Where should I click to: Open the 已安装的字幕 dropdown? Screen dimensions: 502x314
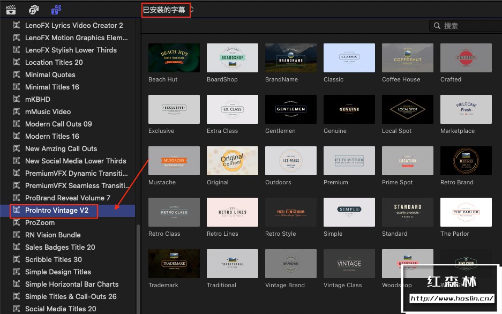168,10
